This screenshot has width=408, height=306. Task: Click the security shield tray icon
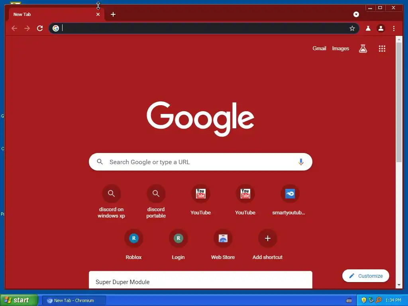pyautogui.click(x=364, y=300)
